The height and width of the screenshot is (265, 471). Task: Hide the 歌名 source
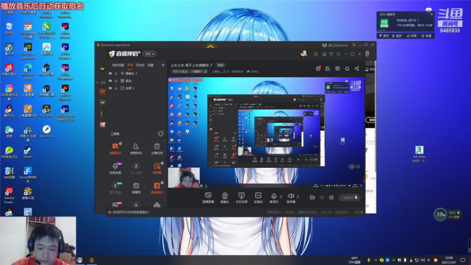point(110,81)
